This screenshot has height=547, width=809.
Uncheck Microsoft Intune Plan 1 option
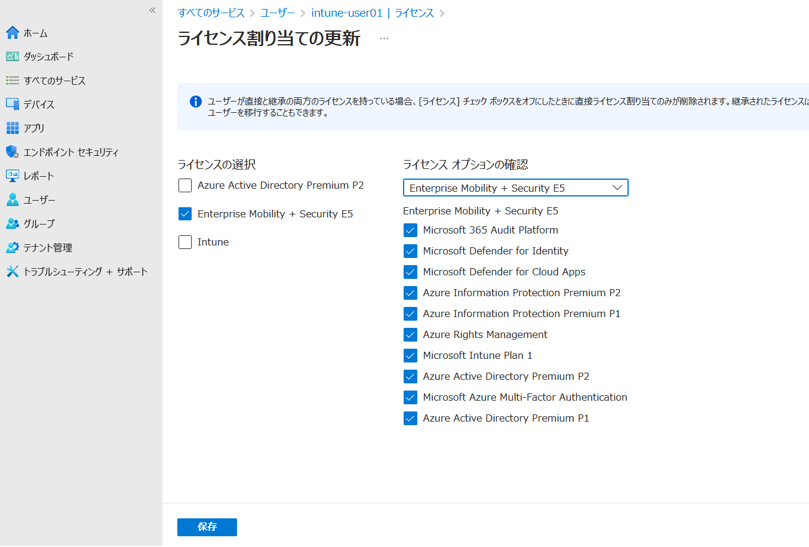410,355
